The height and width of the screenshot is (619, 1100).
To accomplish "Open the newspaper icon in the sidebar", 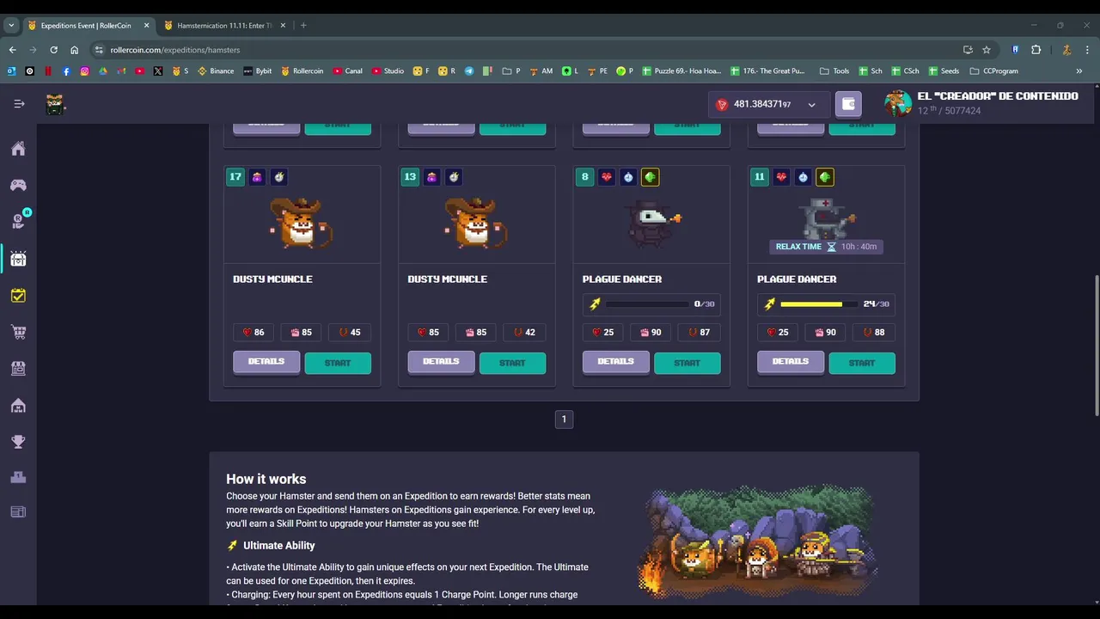I will tap(18, 512).
